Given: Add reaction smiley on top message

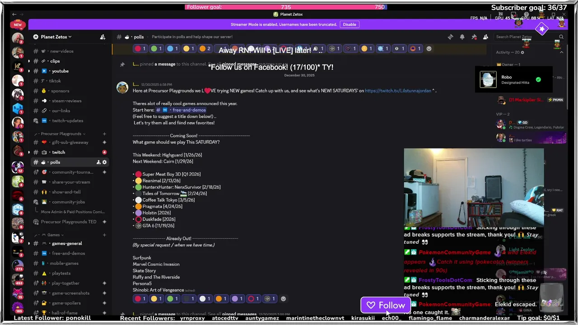Looking at the screenshot, I should pyautogui.click(x=429, y=49).
